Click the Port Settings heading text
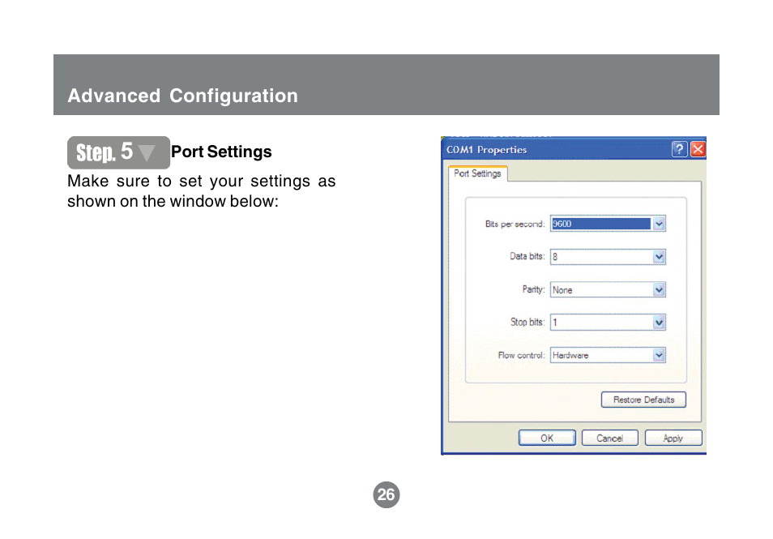 (x=221, y=152)
